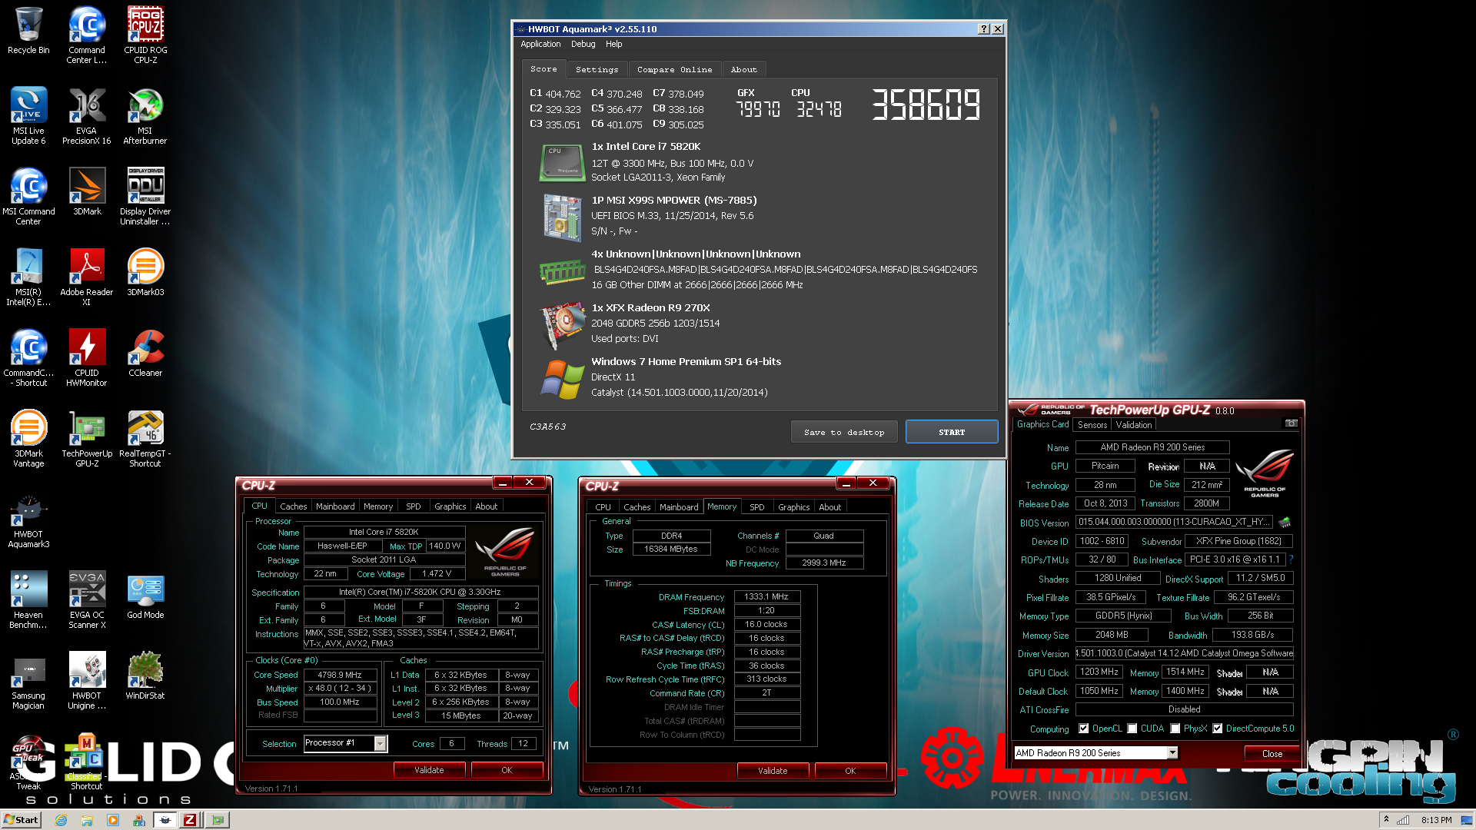Launch 3DMark desktop shortcut
Viewport: 1476px width, 830px height.
click(87, 192)
